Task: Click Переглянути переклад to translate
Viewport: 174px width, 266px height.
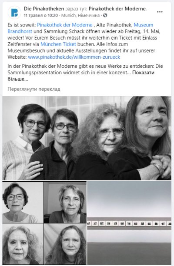Action: [34, 89]
